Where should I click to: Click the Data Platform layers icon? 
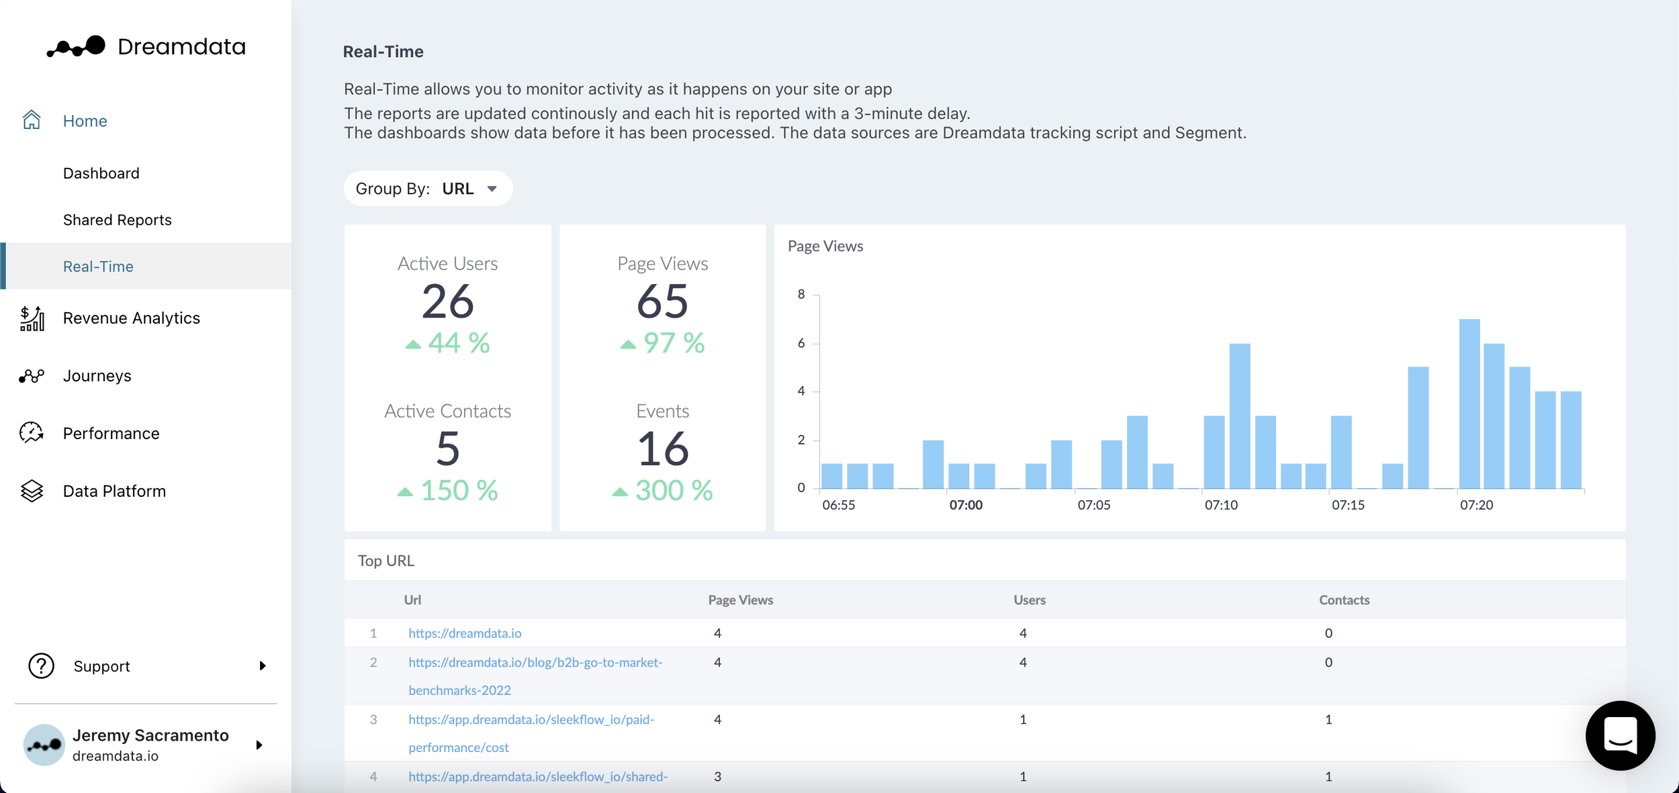32,491
